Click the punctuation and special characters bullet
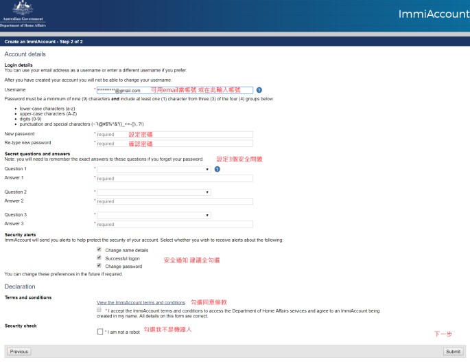Screen dimensions: 470x362 tap(82, 124)
